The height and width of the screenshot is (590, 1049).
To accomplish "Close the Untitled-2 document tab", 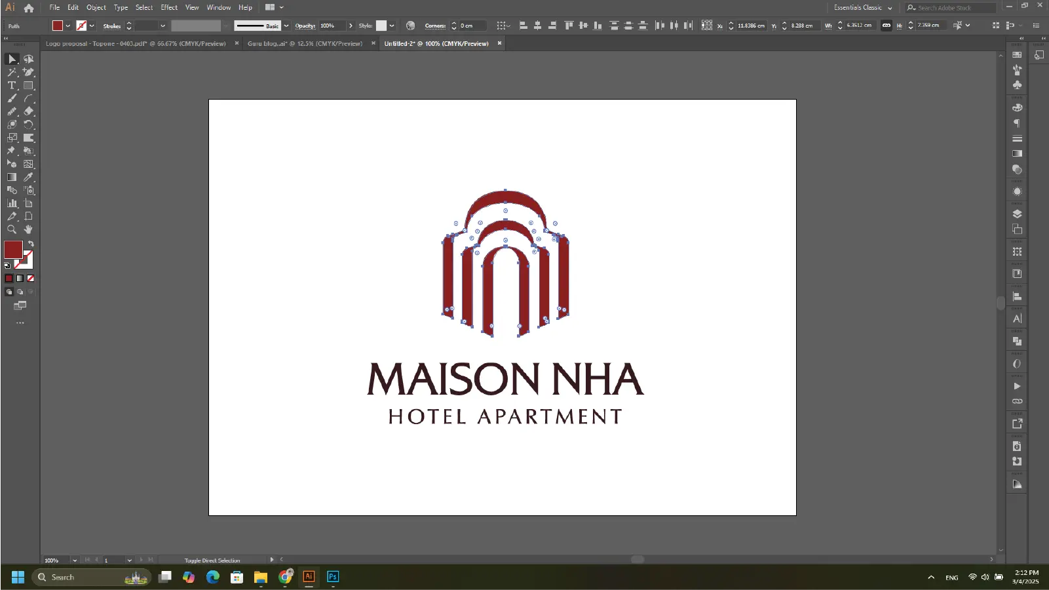I will [x=499, y=43].
